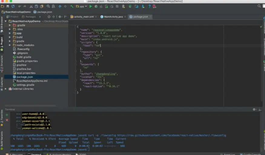Expand the .gradle folder
The image size is (265, 155).
tap(10, 25)
